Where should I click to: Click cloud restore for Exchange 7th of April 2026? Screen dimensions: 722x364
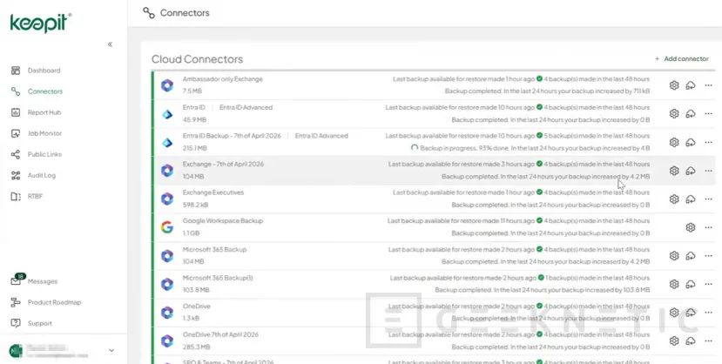(691, 171)
